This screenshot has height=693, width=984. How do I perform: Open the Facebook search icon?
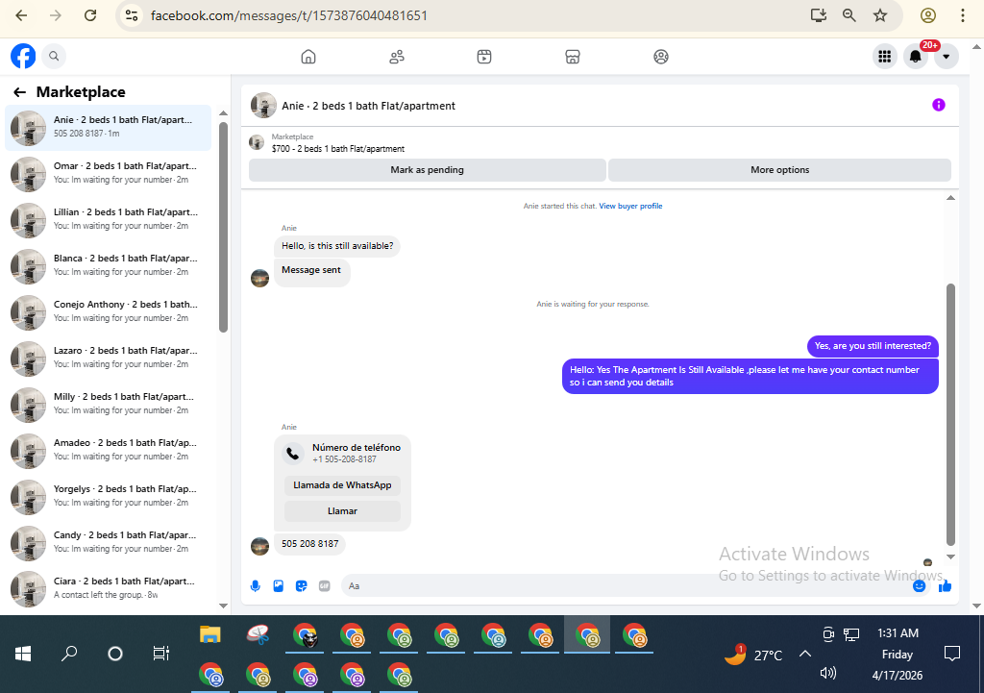pyautogui.click(x=54, y=56)
